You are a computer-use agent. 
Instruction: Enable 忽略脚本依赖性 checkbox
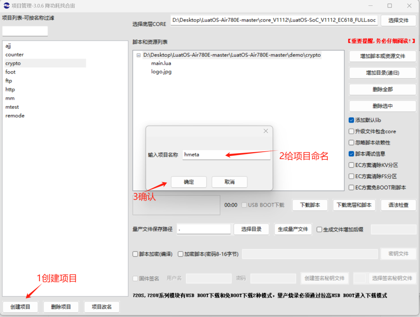point(351,143)
